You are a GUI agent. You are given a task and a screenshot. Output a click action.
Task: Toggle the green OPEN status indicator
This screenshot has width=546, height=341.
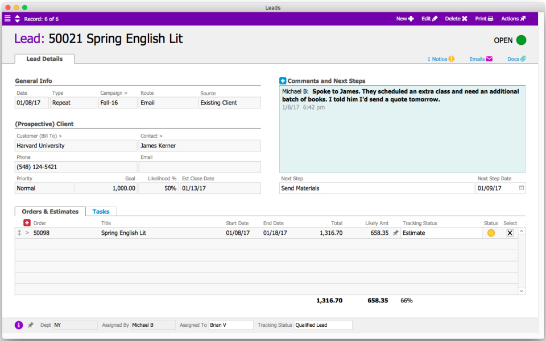coord(522,40)
